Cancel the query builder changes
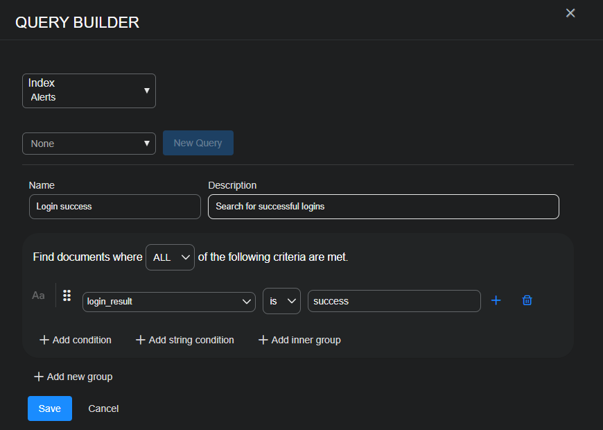Image resolution: width=603 pixels, height=430 pixels. [103, 409]
